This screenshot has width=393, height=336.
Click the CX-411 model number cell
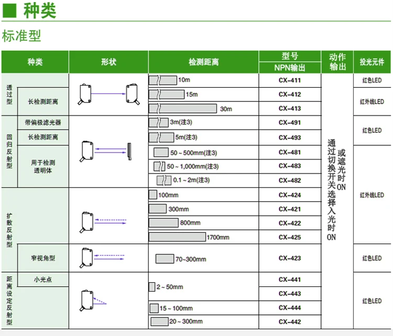[289, 80]
